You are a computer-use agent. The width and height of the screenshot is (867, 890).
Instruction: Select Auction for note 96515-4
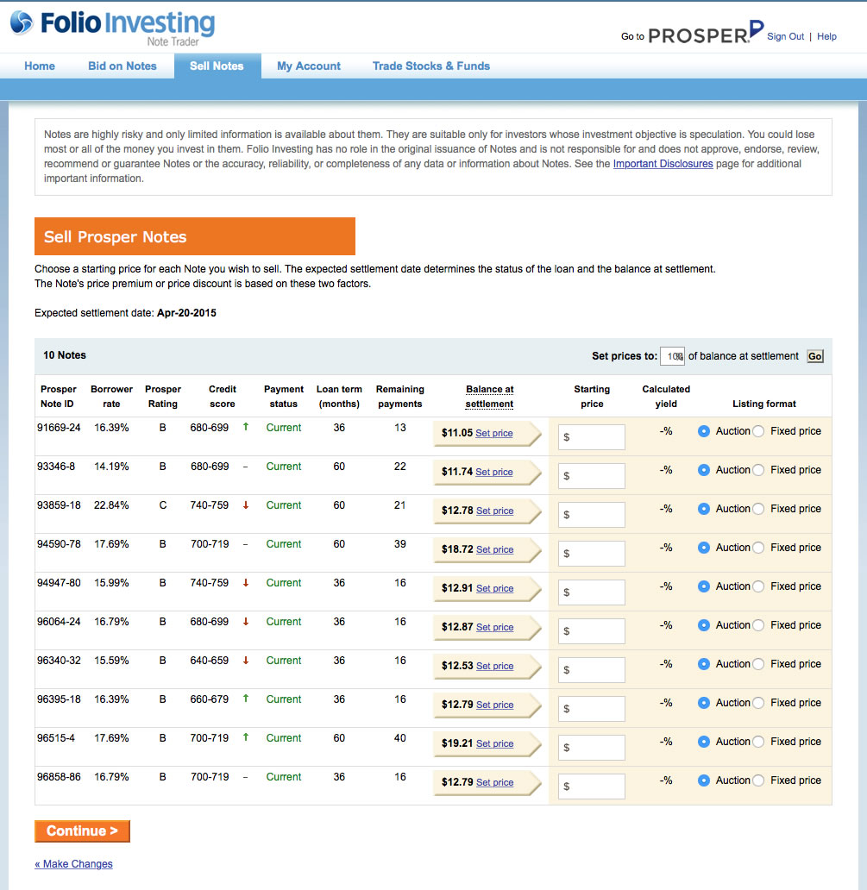703,742
